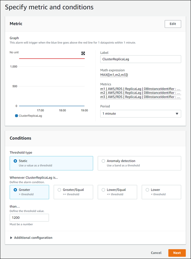Select Anomaly detection threshold type
Image resolution: width=191 pixels, height=259 pixels.
click(x=103, y=161)
